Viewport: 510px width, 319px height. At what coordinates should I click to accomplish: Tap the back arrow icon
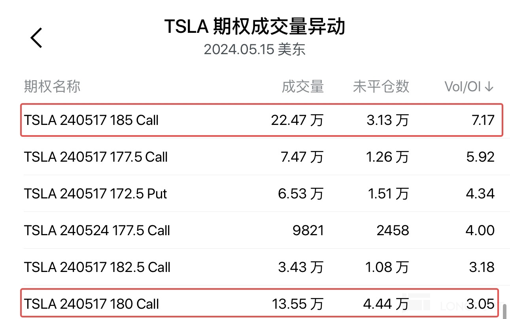click(36, 38)
